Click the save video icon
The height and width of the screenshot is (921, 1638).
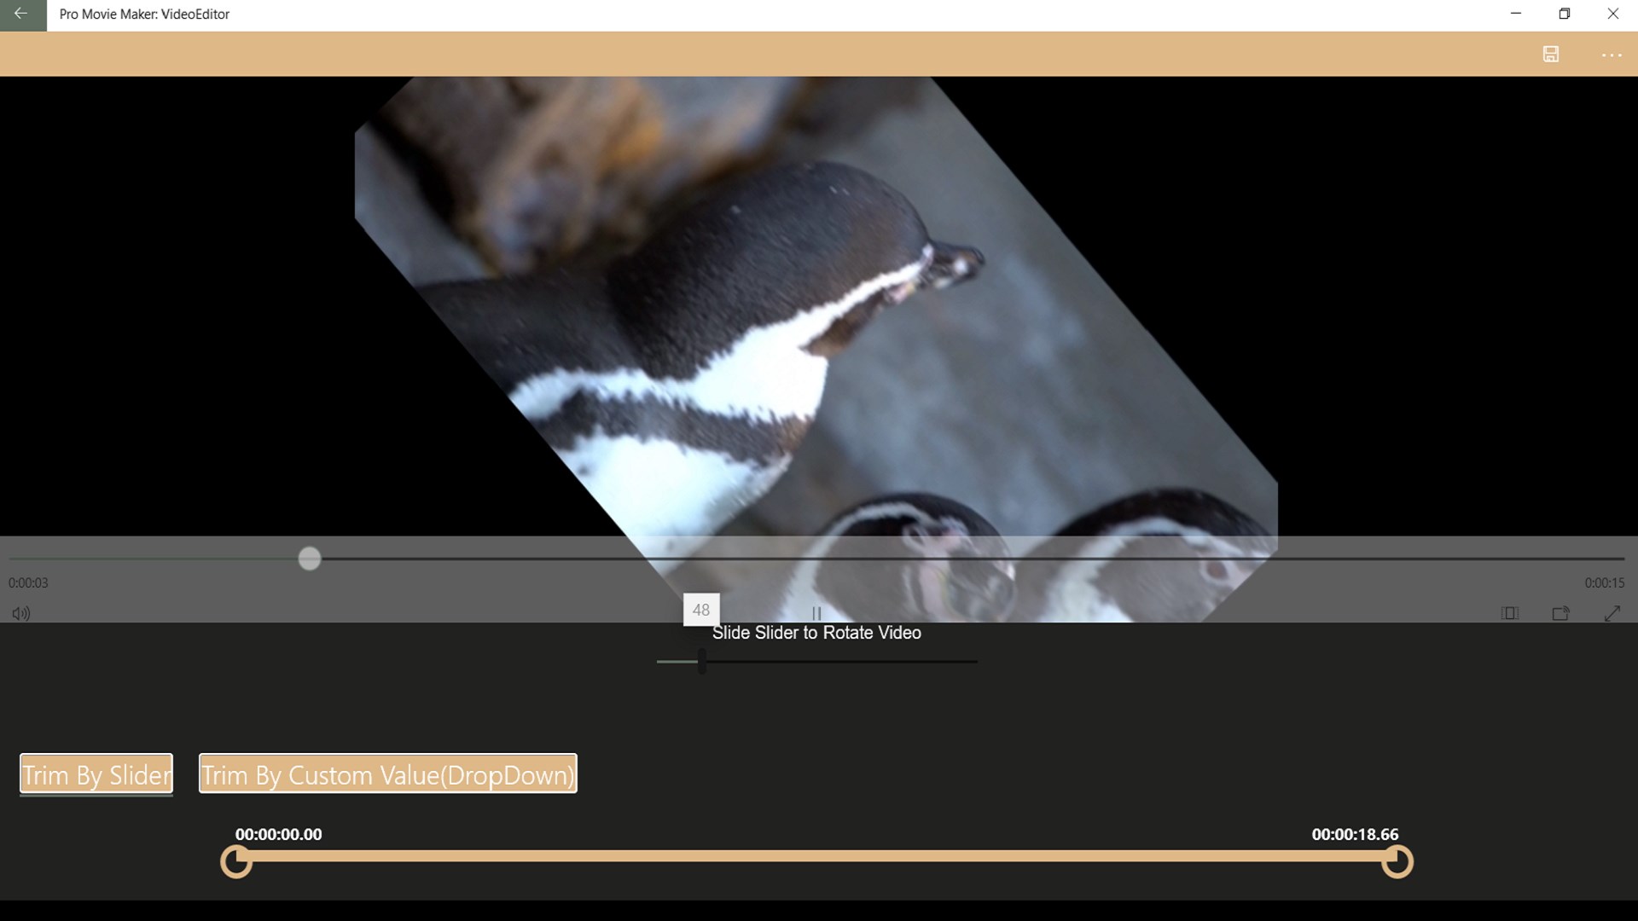pos(1551,55)
